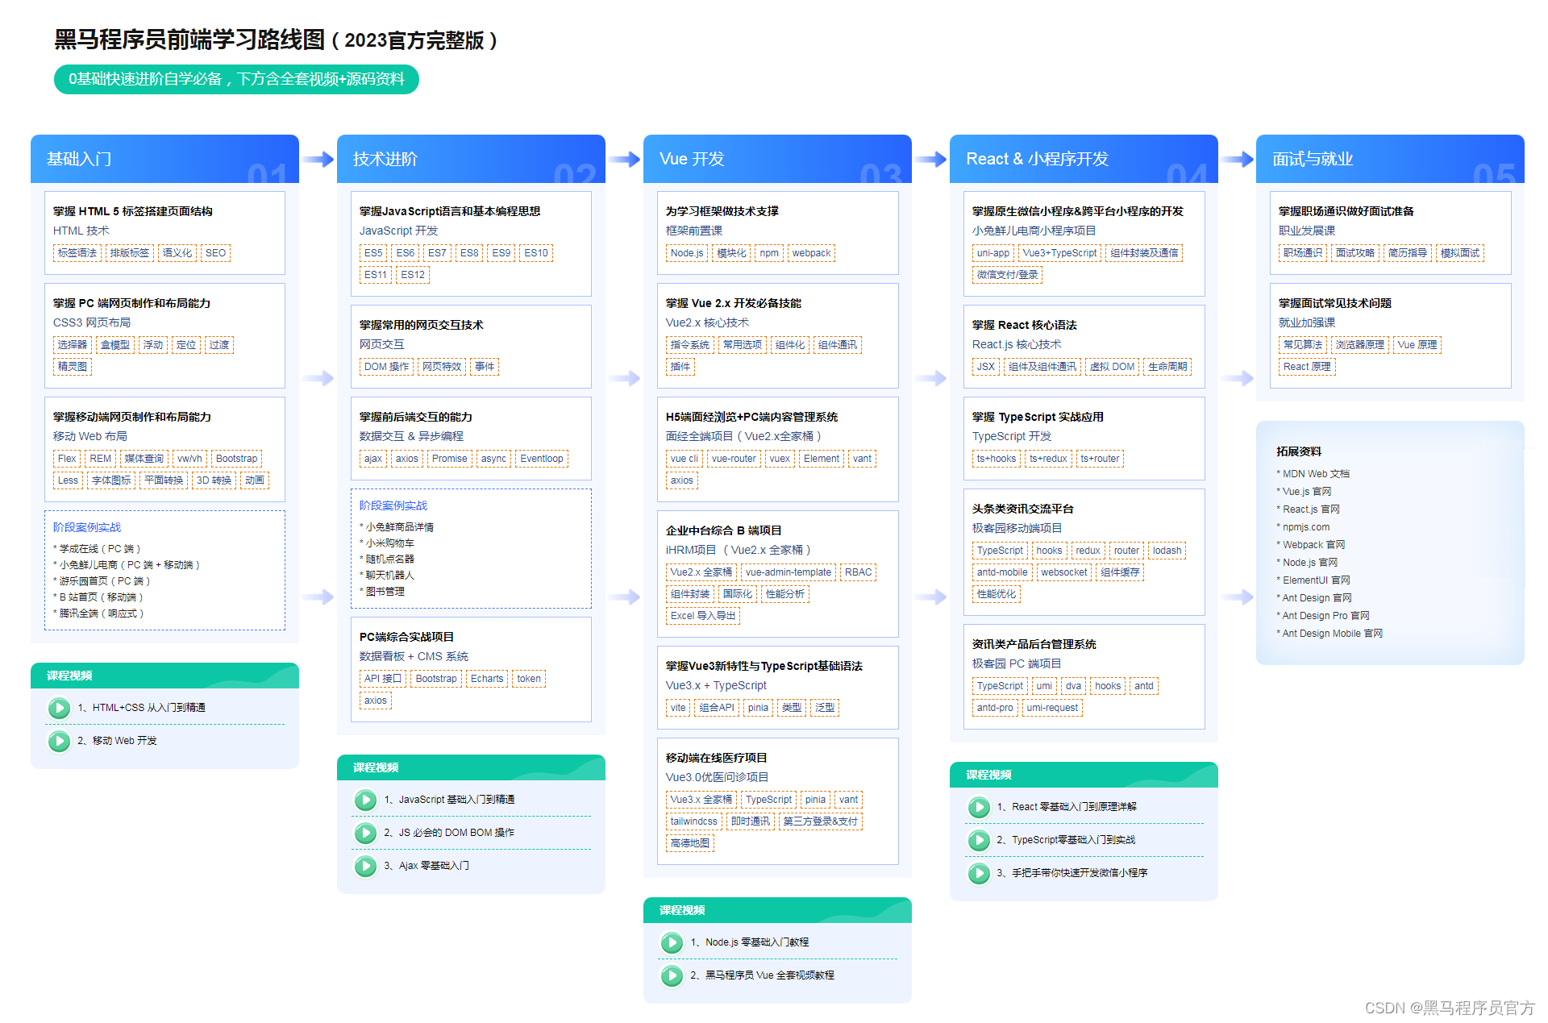This screenshot has height=1023, width=1548.
Task: Click the Excel 导入导出 tag
Action: 703,616
